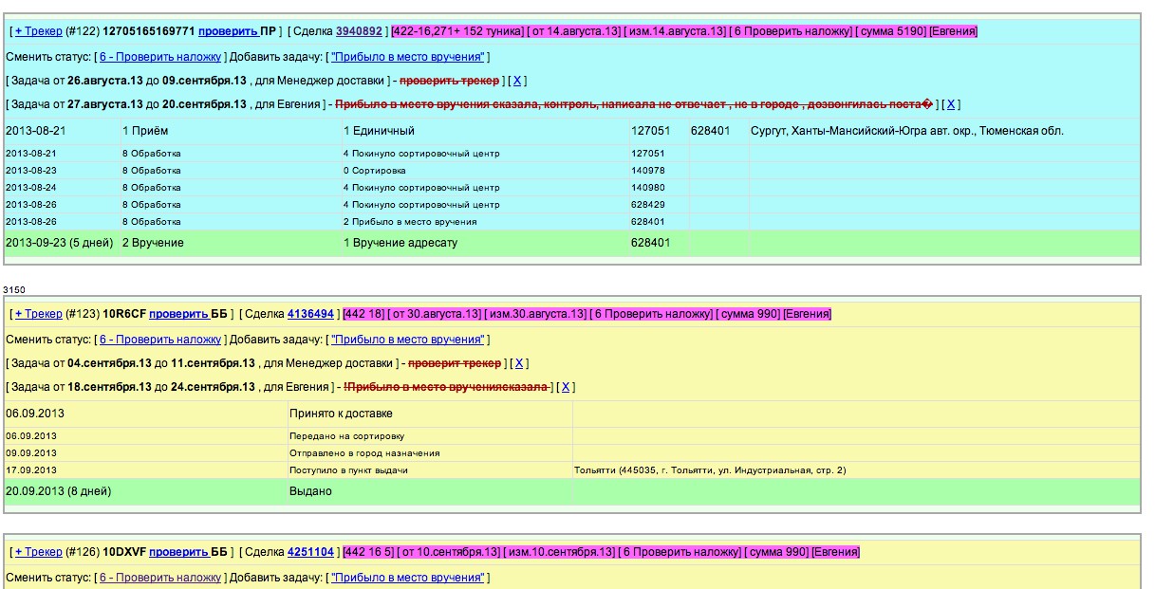
Task: Add task 'Прибыло в место вручения' for tracker #126
Action: pos(408,578)
